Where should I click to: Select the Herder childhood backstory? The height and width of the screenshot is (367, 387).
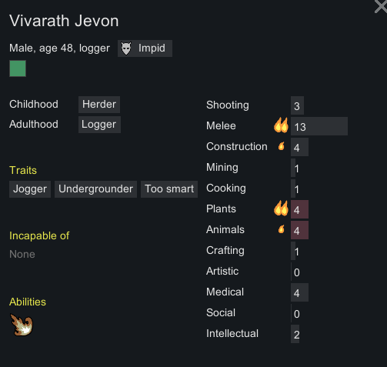(99, 105)
